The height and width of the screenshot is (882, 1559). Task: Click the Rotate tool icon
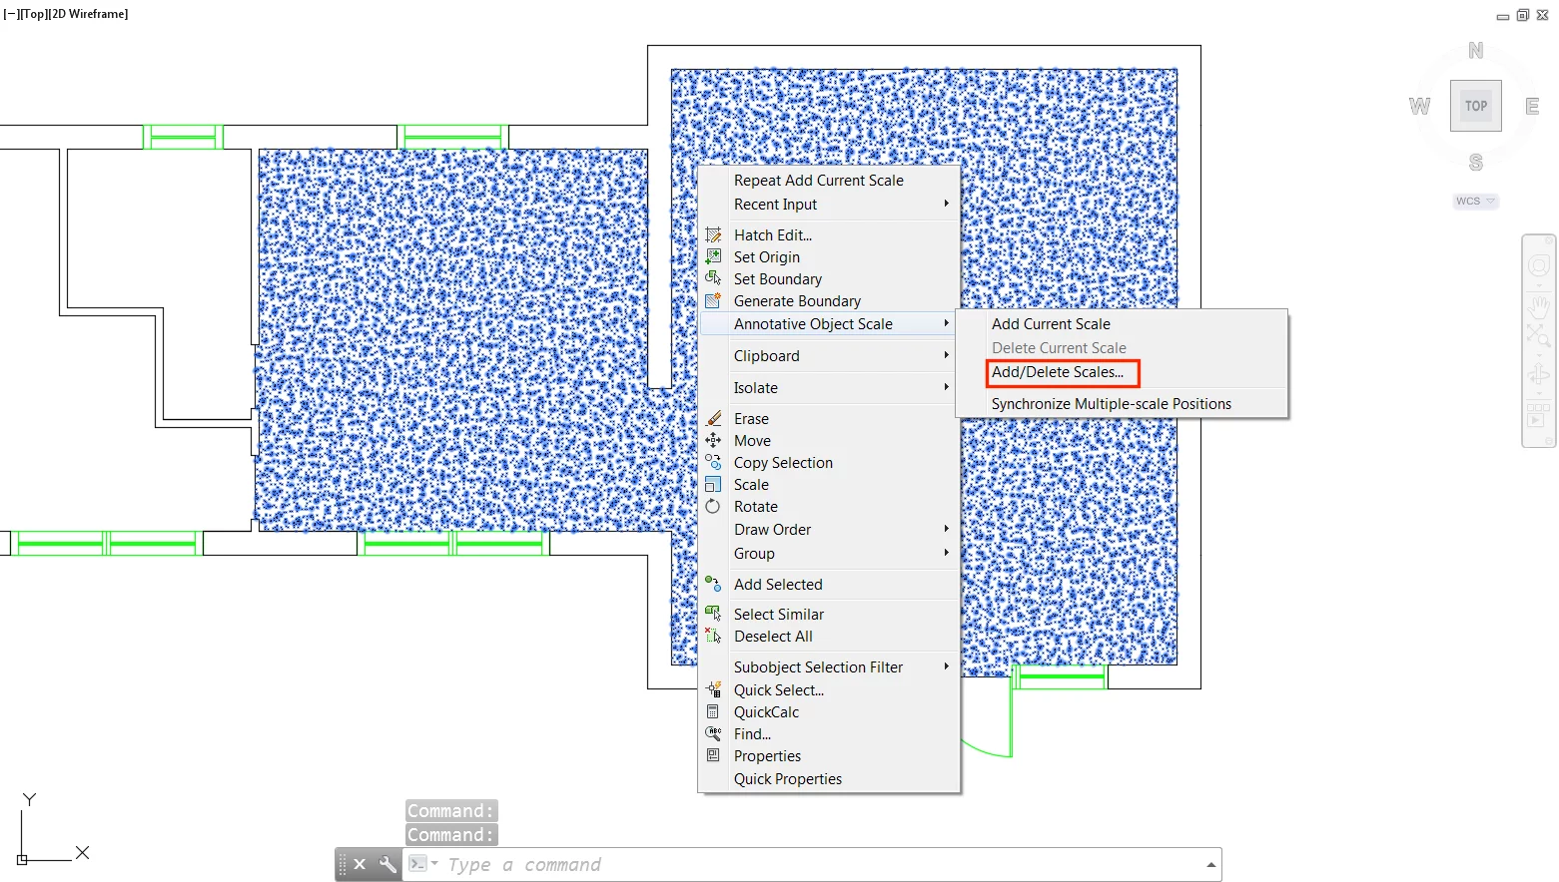[712, 506]
